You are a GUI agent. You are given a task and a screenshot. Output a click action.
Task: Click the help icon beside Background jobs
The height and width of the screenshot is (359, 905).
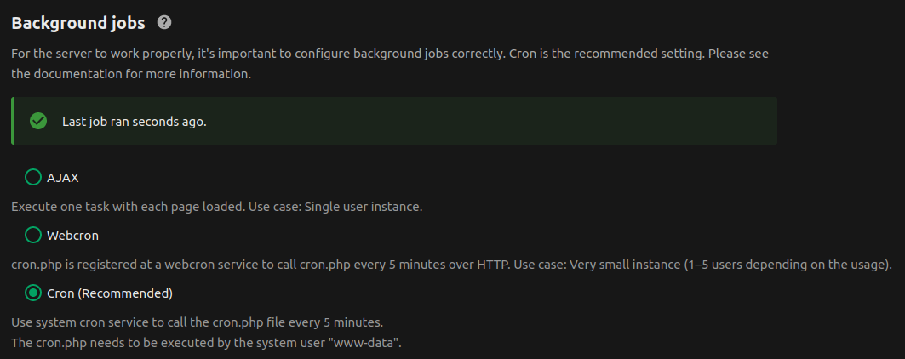(164, 22)
